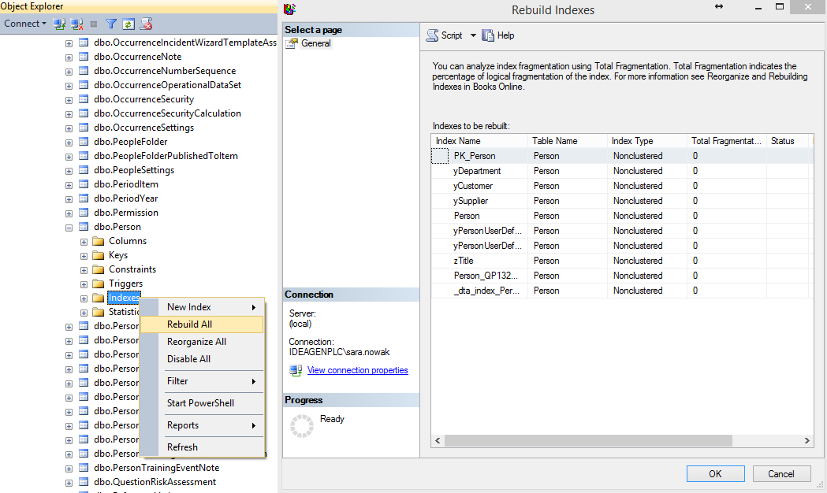Click the Help button
Image resolution: width=827 pixels, height=493 pixels.
click(x=498, y=35)
